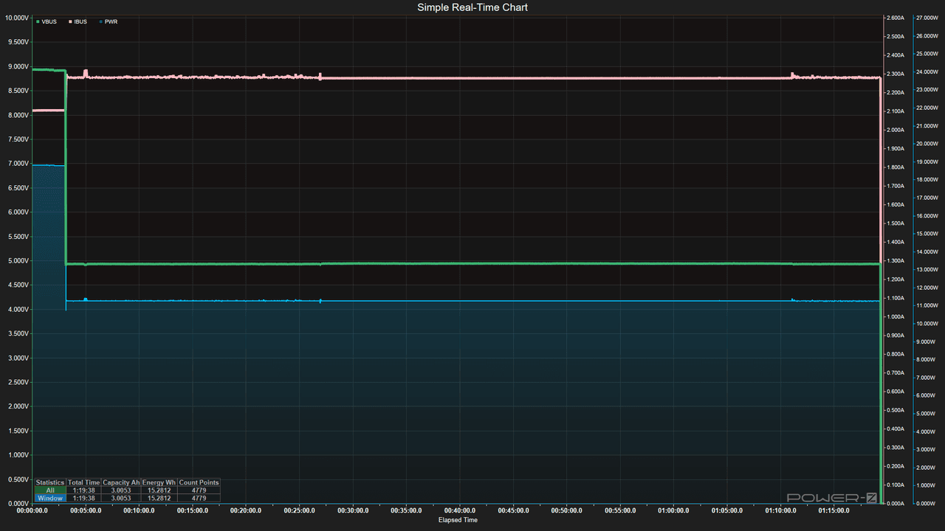Click the 11.000W power axis label
Image resolution: width=945 pixels, height=531 pixels.
927,306
